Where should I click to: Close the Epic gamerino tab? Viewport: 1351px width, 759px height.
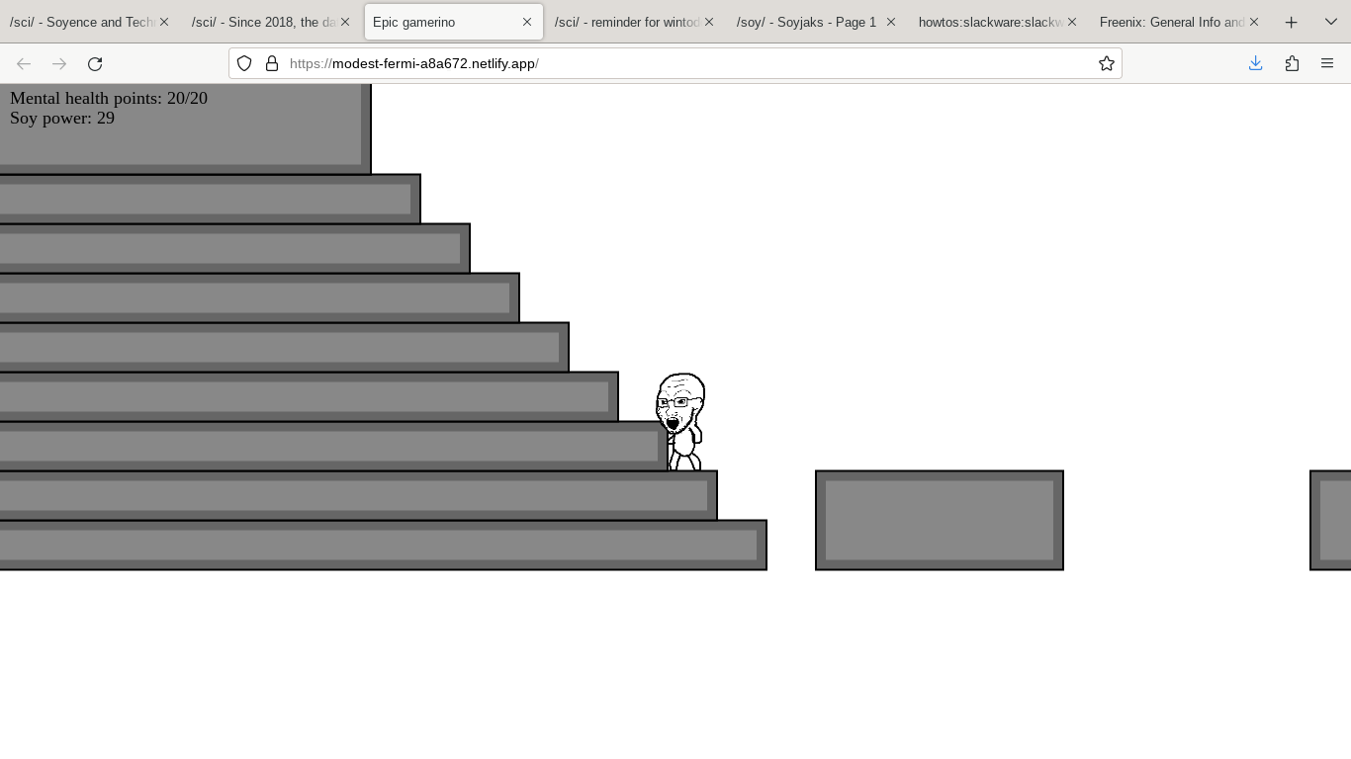coord(527,22)
